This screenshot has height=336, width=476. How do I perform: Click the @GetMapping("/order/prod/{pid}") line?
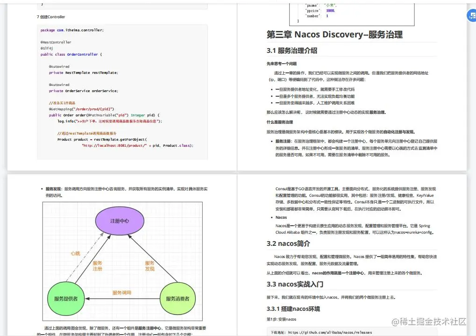tap(81, 109)
